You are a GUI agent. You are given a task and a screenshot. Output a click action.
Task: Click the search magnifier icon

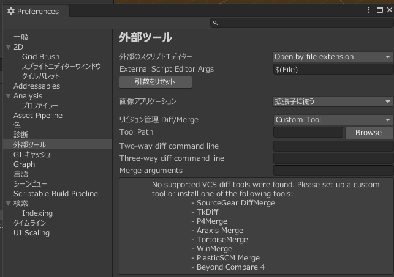pos(215,23)
